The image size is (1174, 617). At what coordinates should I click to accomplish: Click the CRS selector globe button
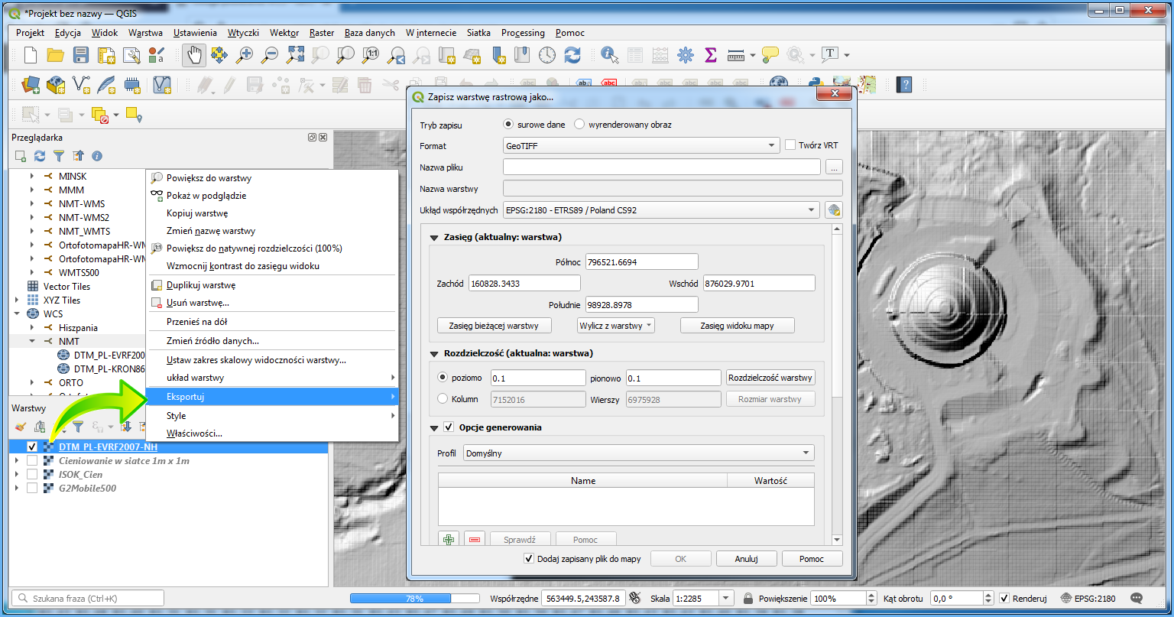(x=833, y=210)
